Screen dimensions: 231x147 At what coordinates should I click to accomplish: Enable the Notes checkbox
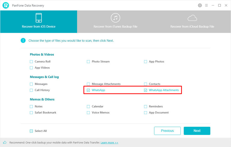click(x=31, y=106)
